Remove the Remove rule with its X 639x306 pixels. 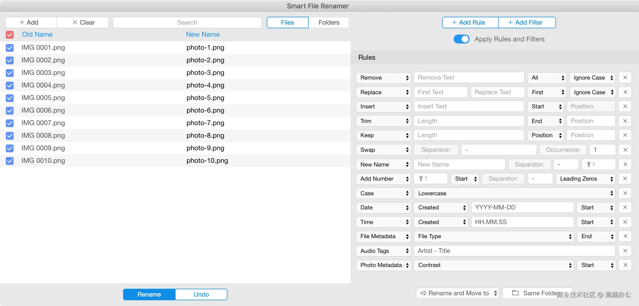point(625,78)
